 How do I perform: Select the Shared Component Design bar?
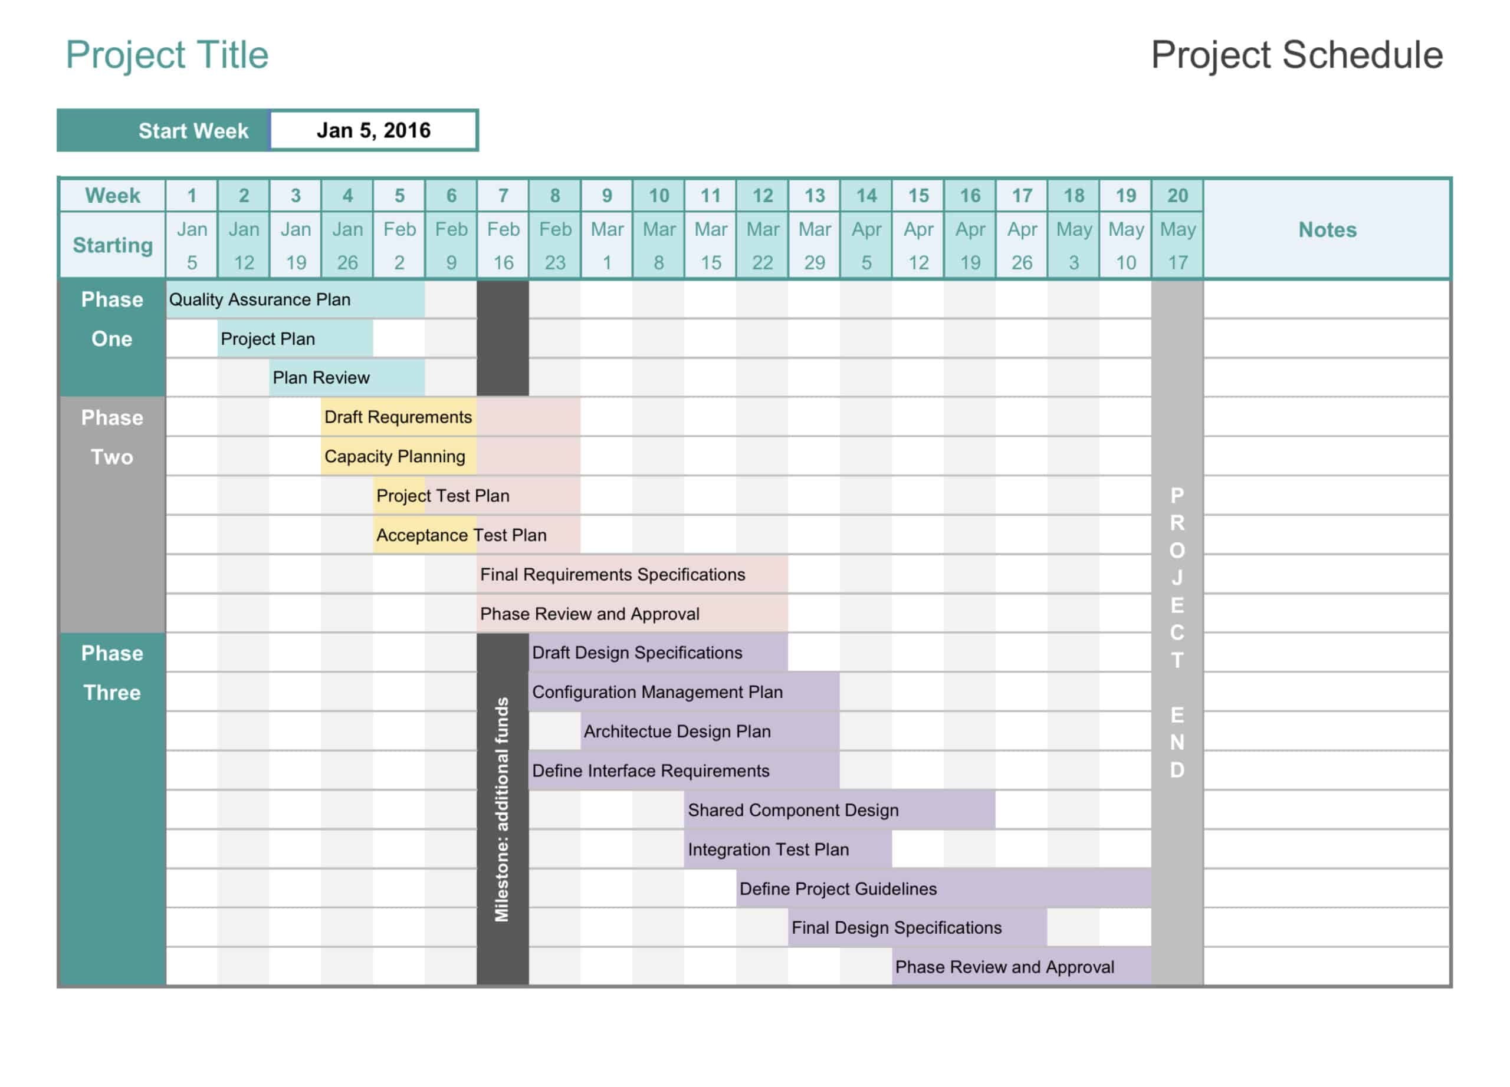tap(839, 811)
